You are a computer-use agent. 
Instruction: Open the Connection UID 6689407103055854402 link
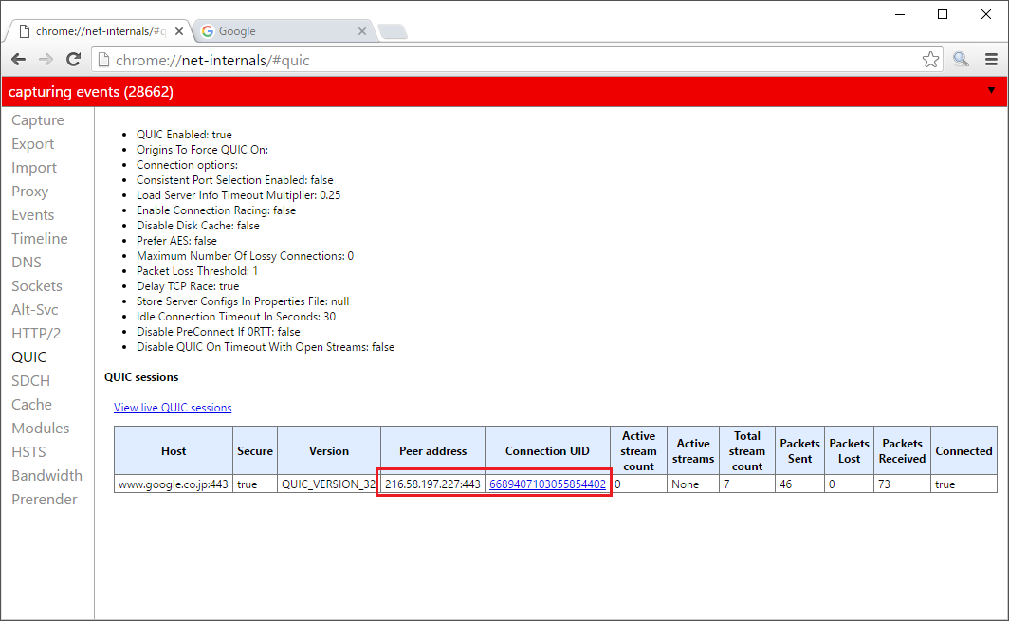pyautogui.click(x=547, y=484)
